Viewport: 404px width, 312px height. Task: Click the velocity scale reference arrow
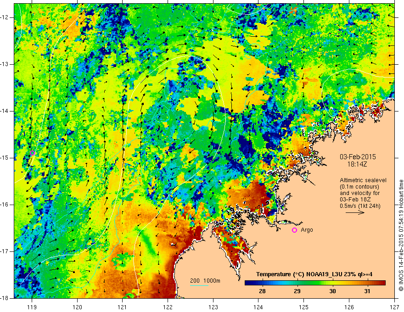[355, 212]
